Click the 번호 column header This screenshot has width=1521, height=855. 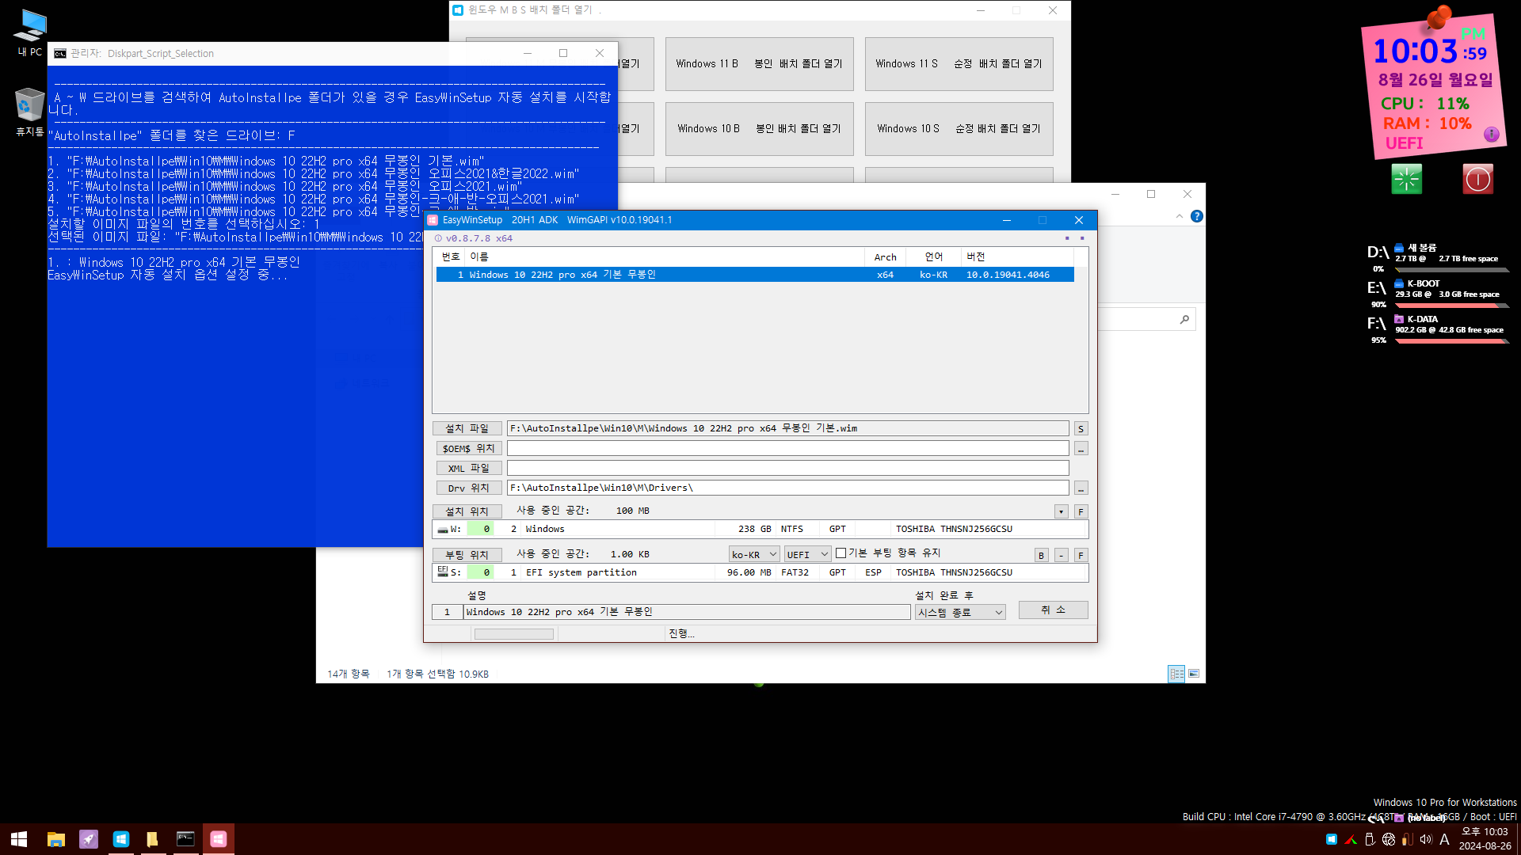[x=451, y=256]
